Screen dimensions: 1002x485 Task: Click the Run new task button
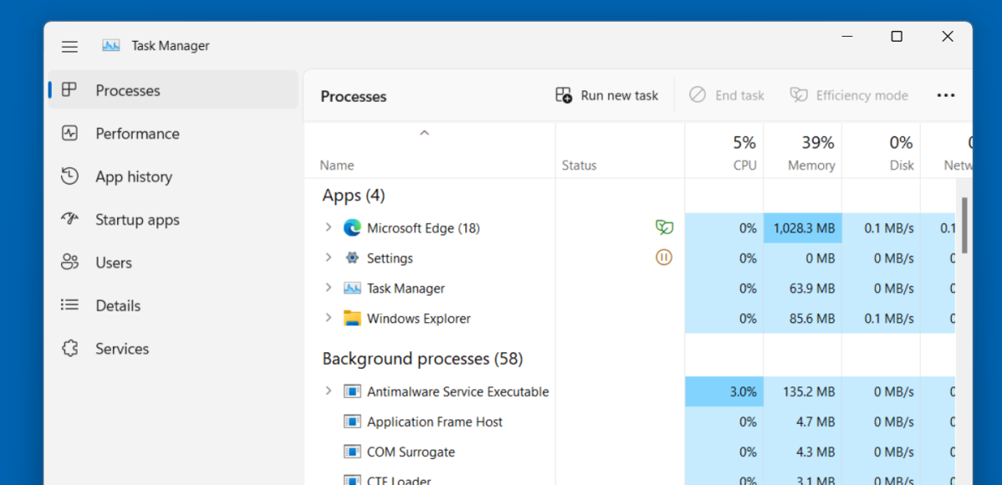[x=607, y=95]
